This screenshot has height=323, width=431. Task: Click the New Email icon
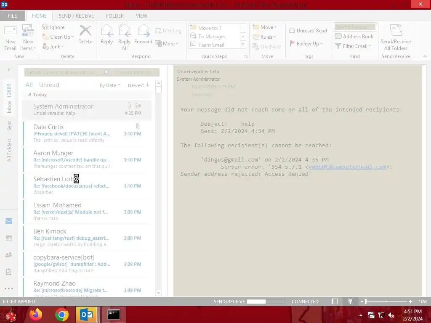pos(10,37)
